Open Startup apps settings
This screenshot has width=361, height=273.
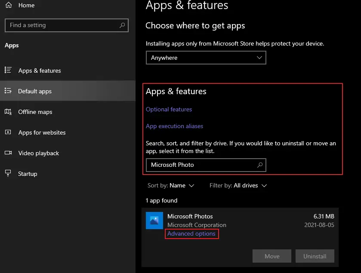click(x=68, y=174)
